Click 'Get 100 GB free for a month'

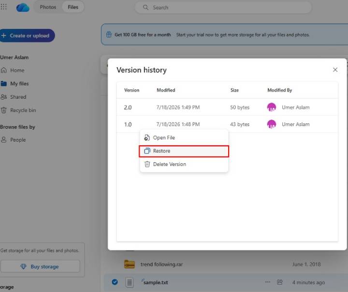point(143,35)
